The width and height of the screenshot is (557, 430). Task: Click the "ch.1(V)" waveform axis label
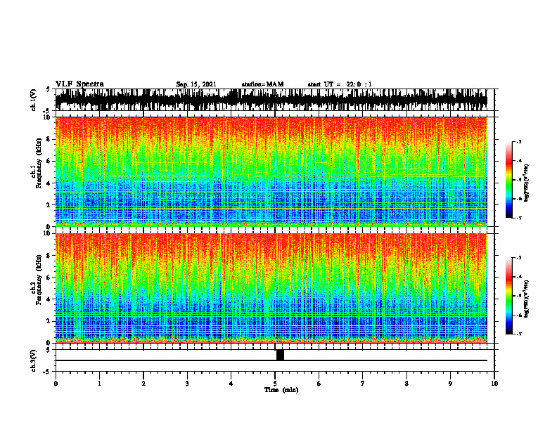(x=34, y=100)
